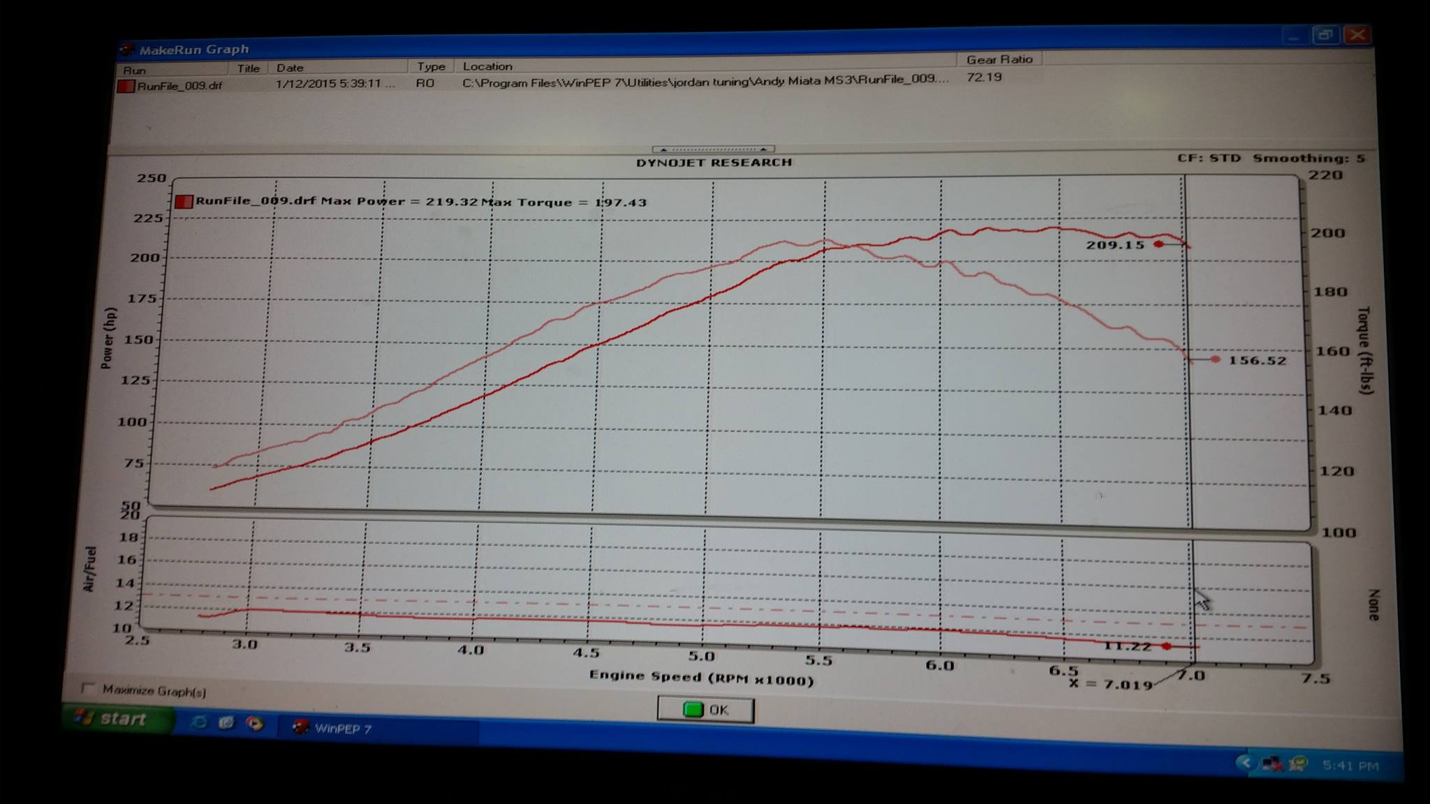Click the red legend swatch in graph
Screen dimensions: 1430x804
pos(184,202)
